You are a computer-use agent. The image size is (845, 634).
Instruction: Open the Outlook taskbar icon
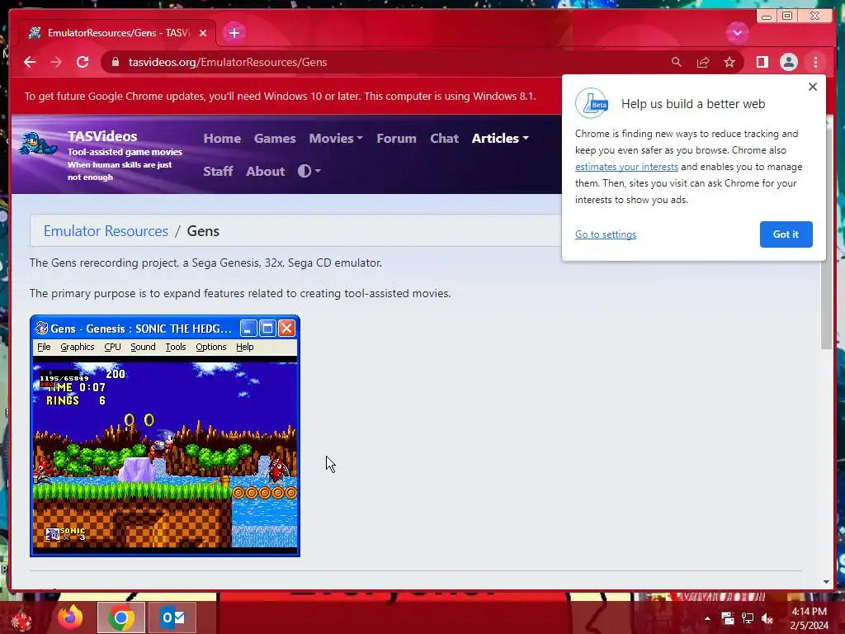[172, 617]
